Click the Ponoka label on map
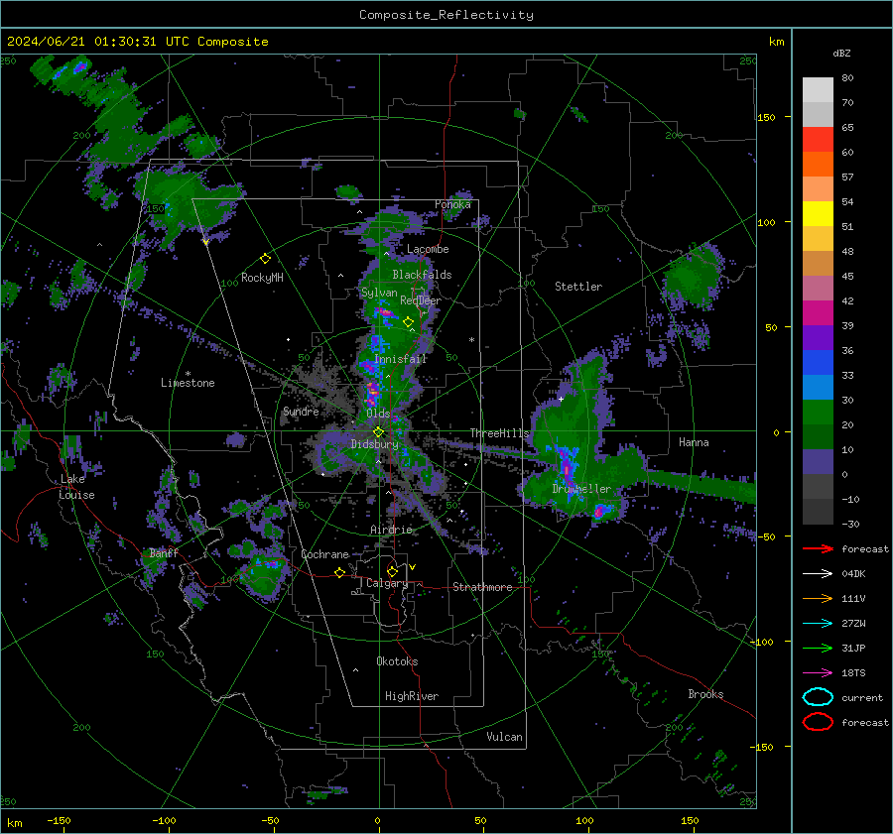This screenshot has height=834, width=893. (x=452, y=204)
